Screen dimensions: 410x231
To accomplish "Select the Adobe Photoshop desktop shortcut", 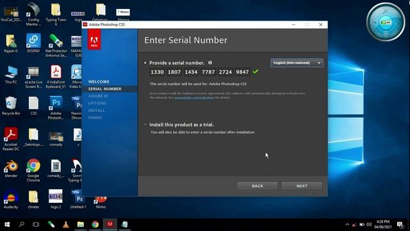I will (56, 108).
